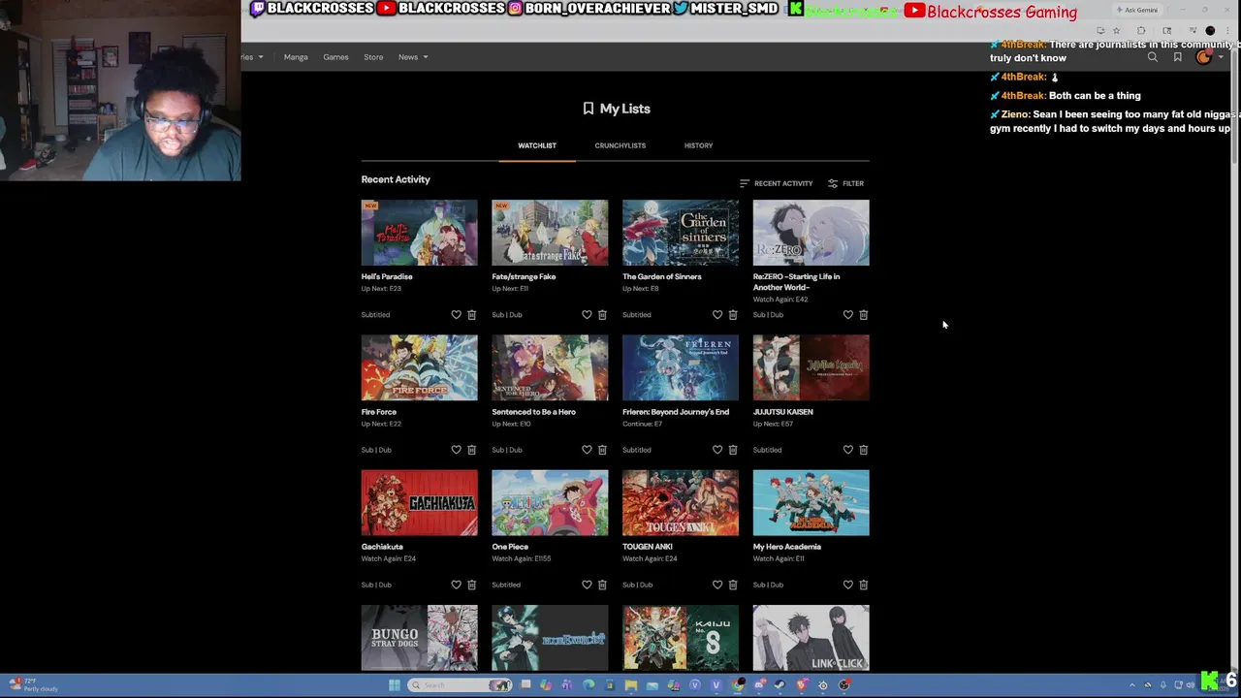Open Windows Start button on taskbar
Viewport: 1241px width, 698px height.
(395, 685)
